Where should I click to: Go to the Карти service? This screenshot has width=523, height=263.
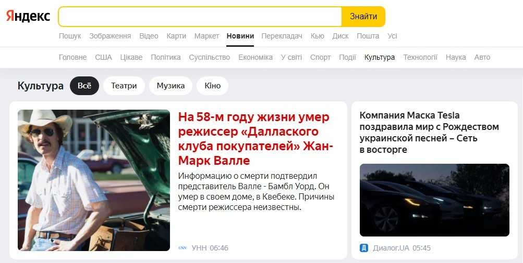point(176,36)
